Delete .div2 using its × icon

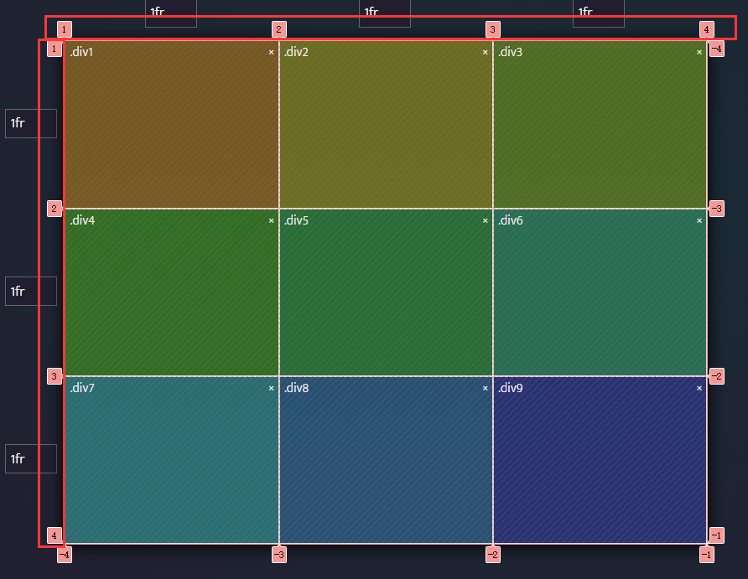click(x=485, y=53)
